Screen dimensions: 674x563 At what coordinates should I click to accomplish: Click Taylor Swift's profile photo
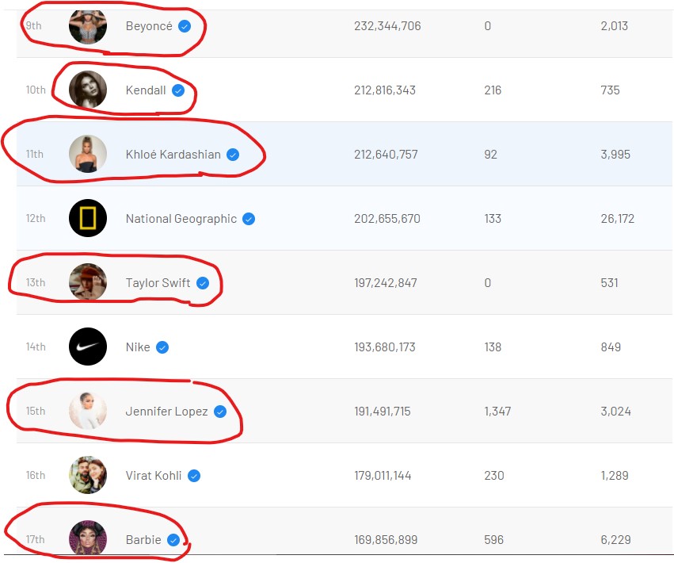tap(87, 282)
